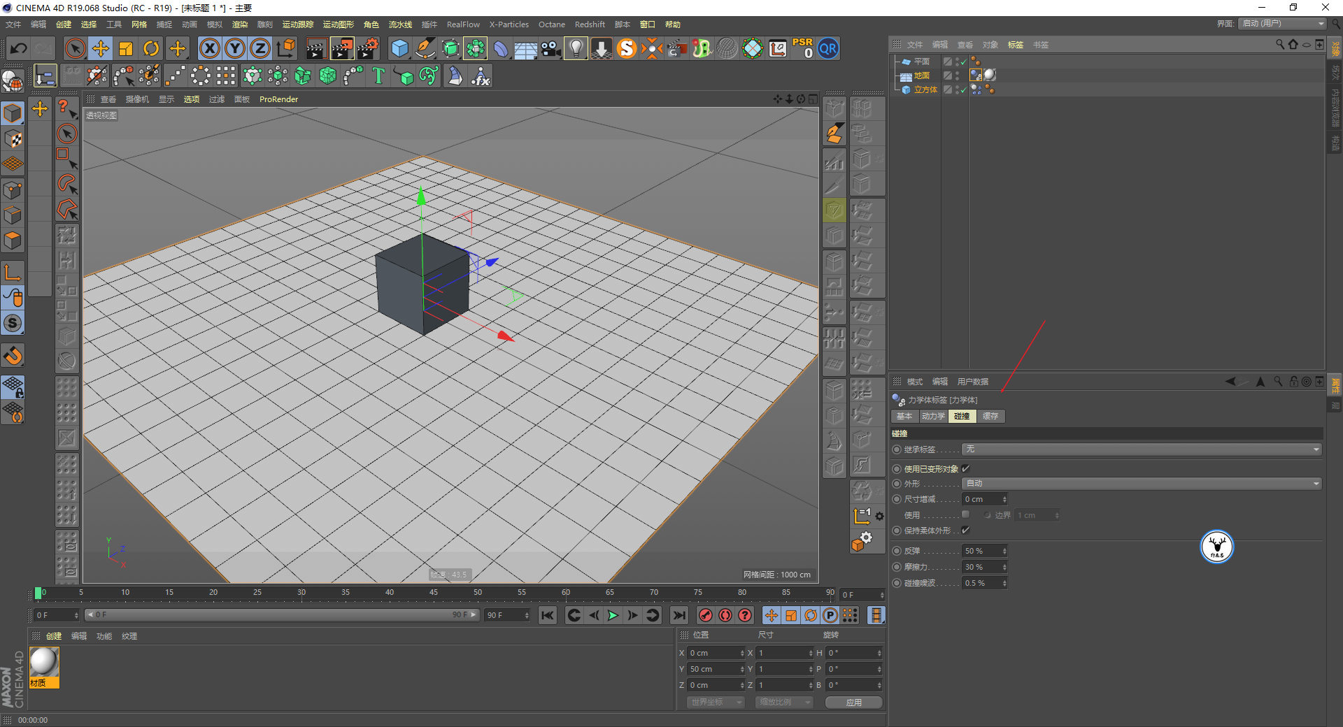Toggle automatic keyframing button

tap(725, 615)
